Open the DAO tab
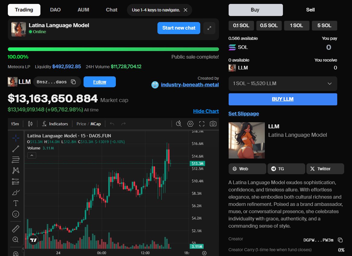This screenshot has width=352, height=256. (55, 10)
